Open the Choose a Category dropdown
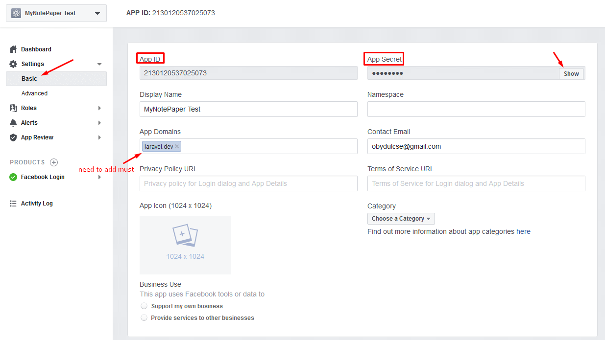Image resolution: width=605 pixels, height=340 pixels. (x=401, y=219)
